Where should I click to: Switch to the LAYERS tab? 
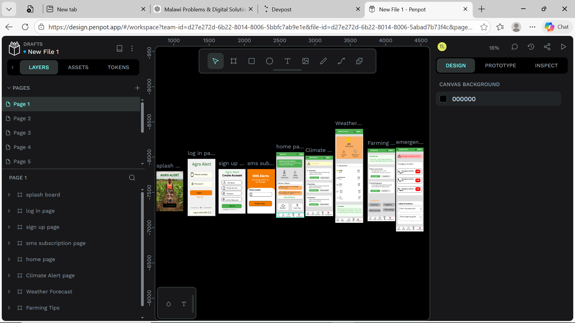click(39, 67)
